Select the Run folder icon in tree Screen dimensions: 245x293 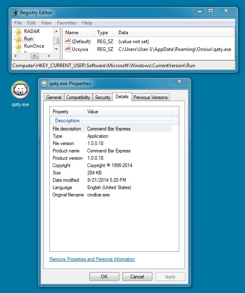pos(18,39)
